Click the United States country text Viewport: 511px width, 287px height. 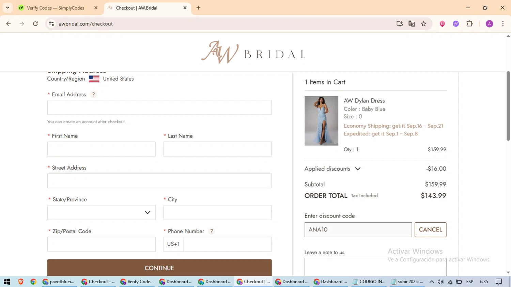[118, 79]
